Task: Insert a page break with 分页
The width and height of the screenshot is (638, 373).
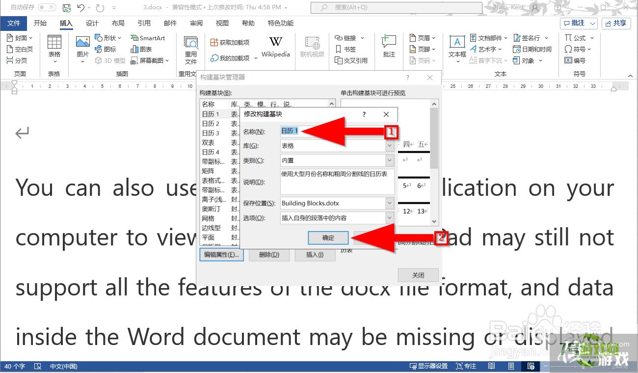Action: (17, 60)
